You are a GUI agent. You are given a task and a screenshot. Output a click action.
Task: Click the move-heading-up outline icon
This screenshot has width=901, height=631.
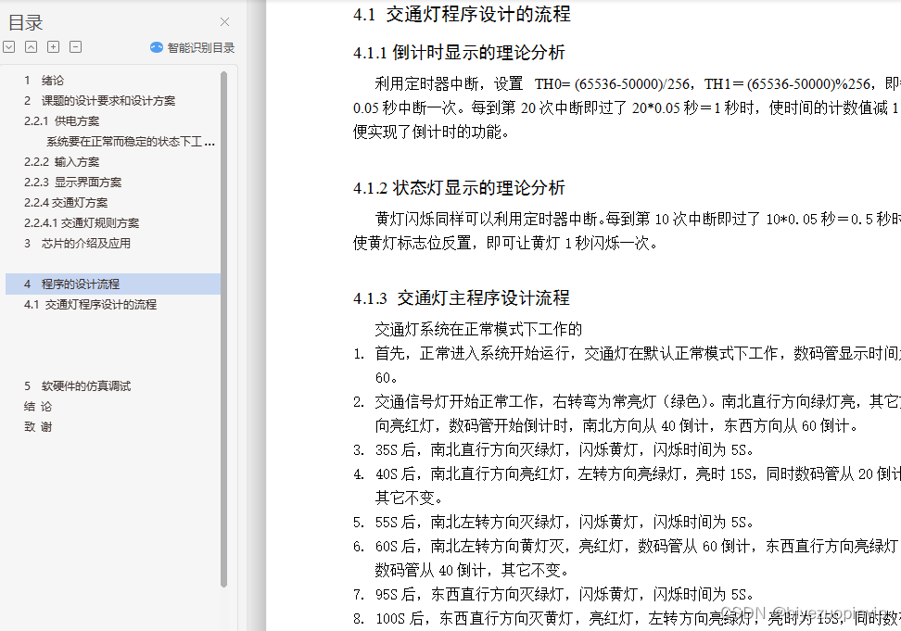click(x=31, y=47)
